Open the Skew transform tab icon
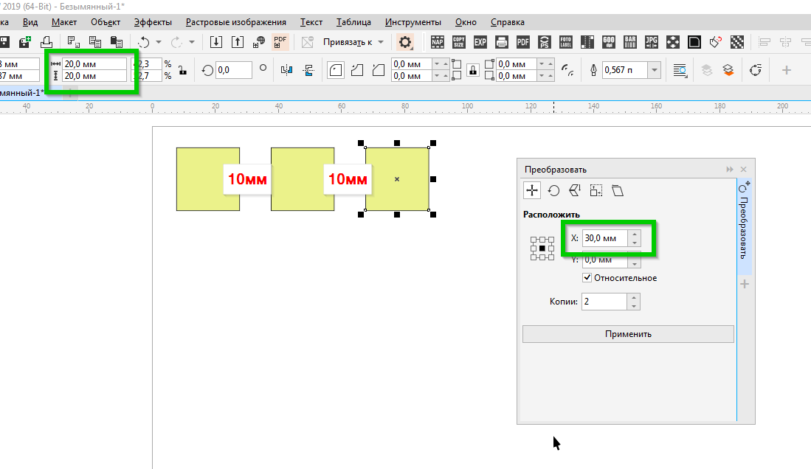Viewport: 811px width, 469px height. (x=618, y=190)
